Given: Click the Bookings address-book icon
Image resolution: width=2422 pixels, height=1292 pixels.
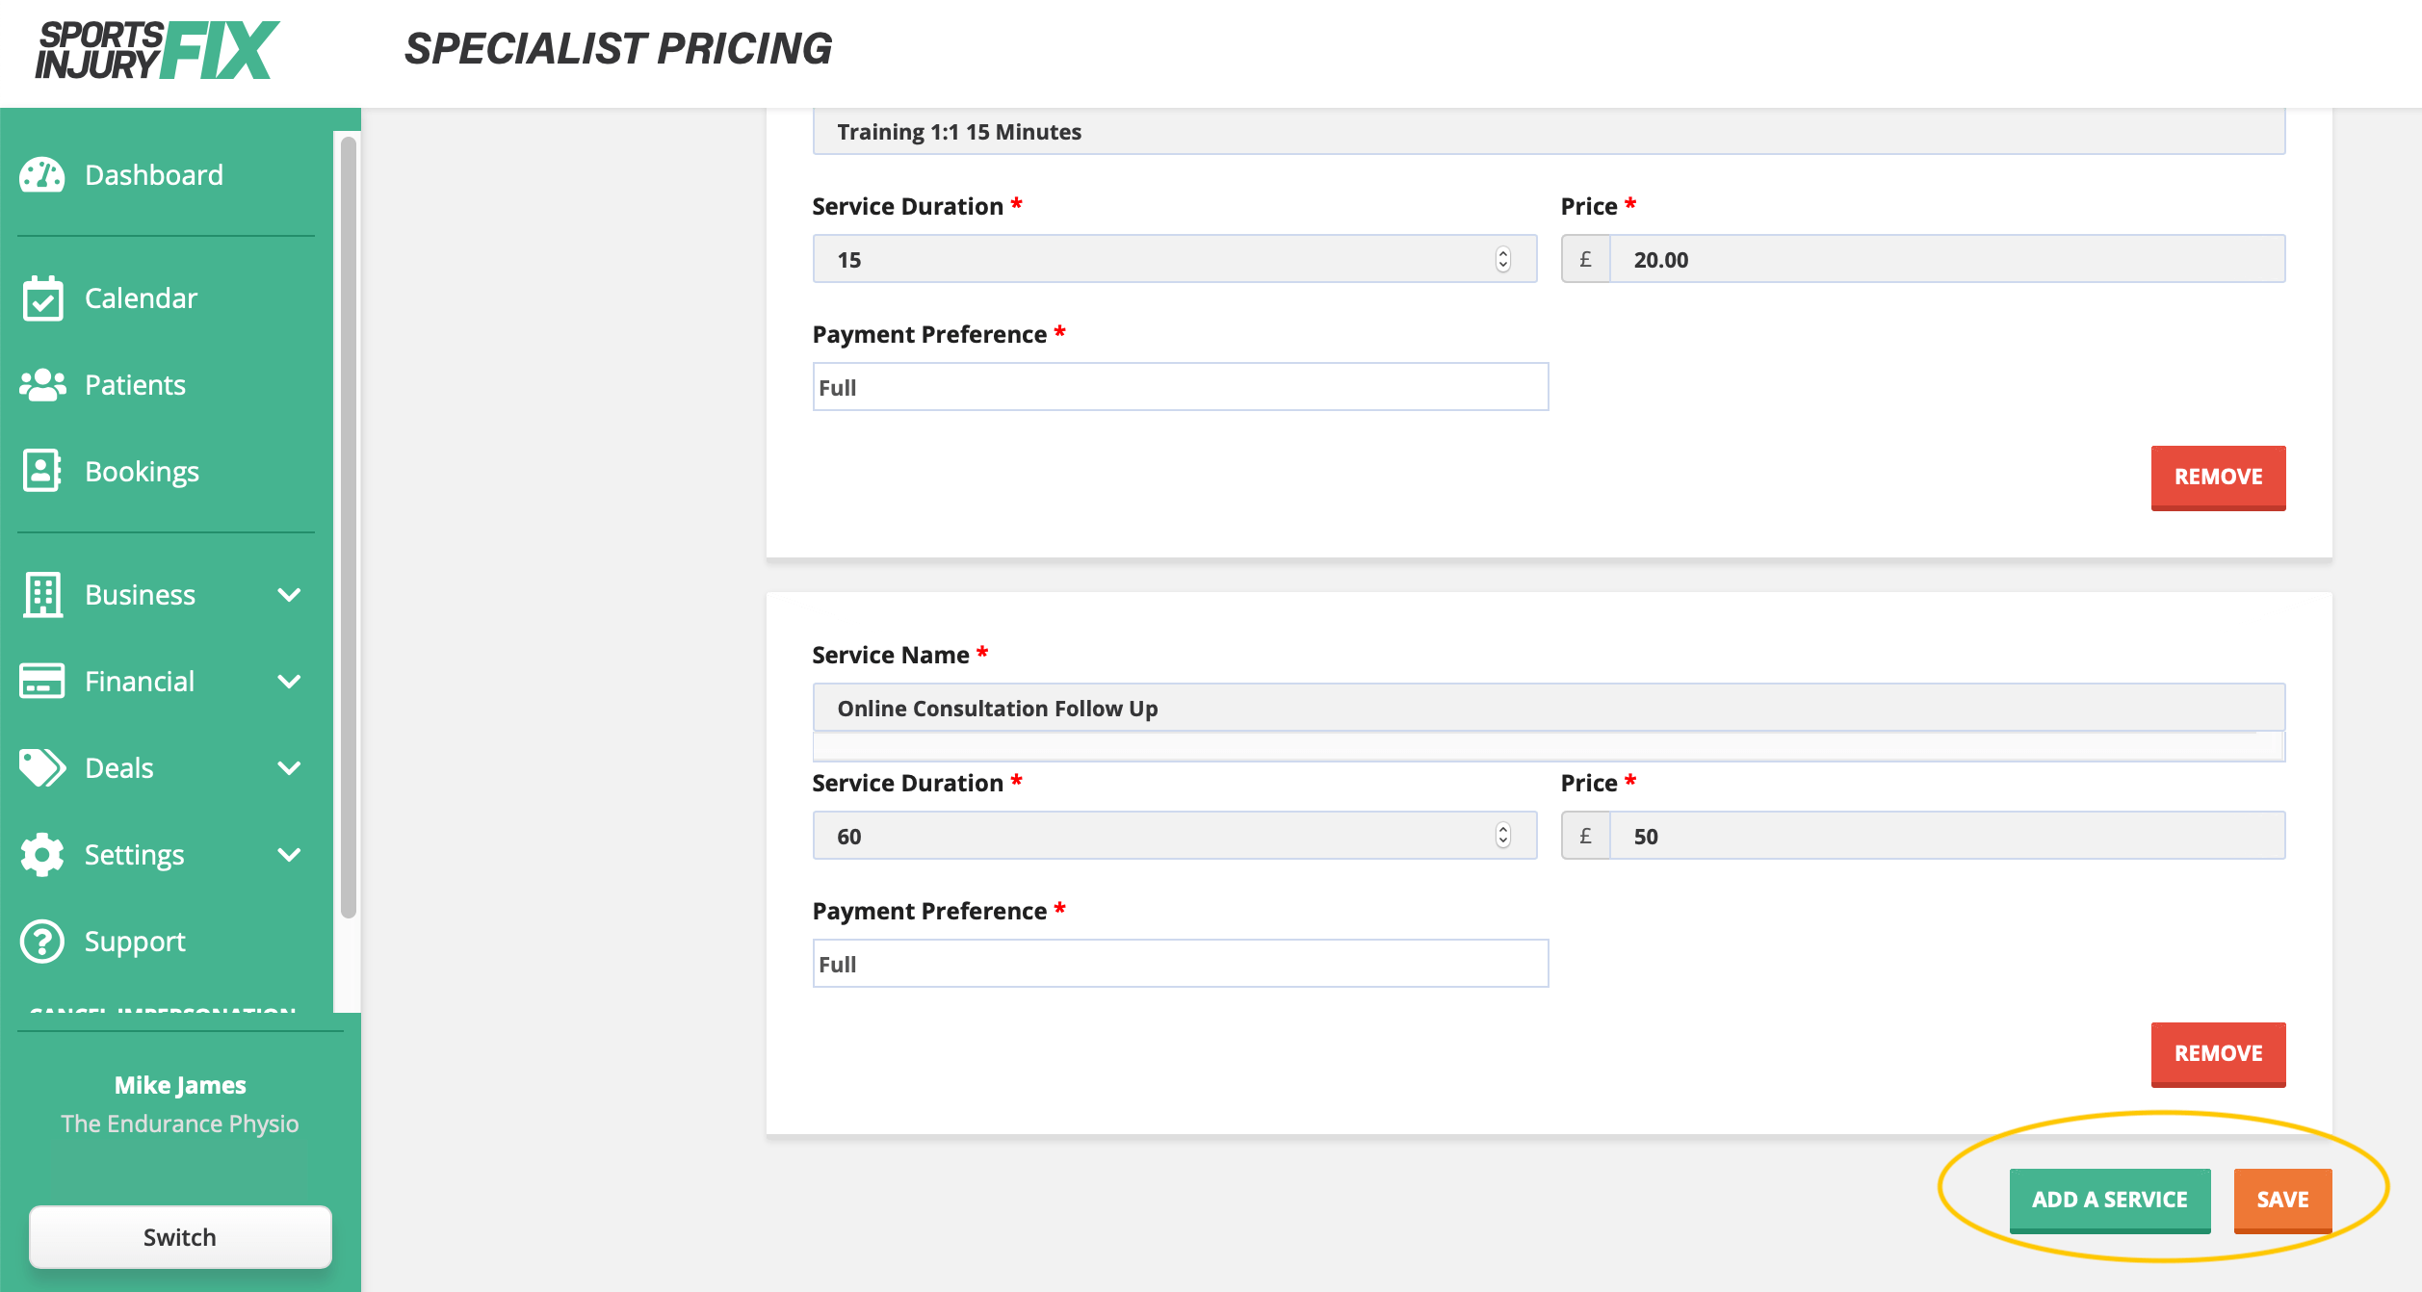Looking at the screenshot, I should (42, 472).
